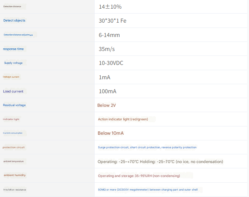This screenshot has width=249, height=197.
Task: Click the surge protection circuit description
Action: [147, 148]
